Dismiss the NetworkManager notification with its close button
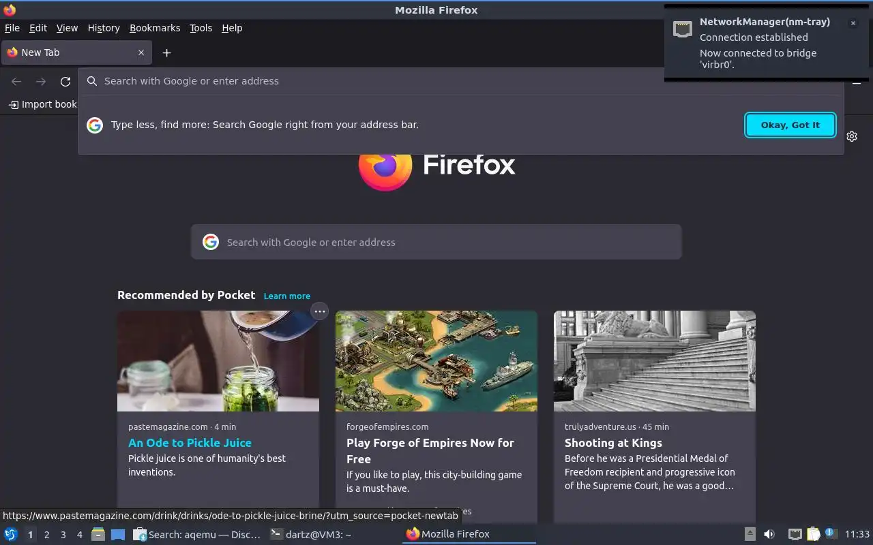 click(853, 23)
